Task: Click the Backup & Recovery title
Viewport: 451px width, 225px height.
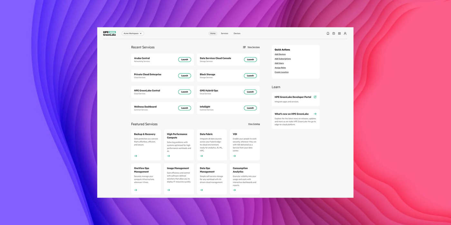Action: point(145,134)
